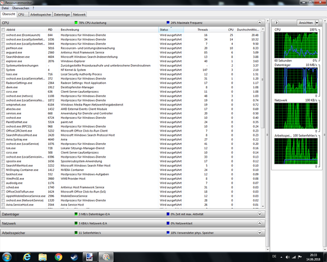Expand the Datenträger section chevron
The image size is (327, 262).
tap(259, 214)
